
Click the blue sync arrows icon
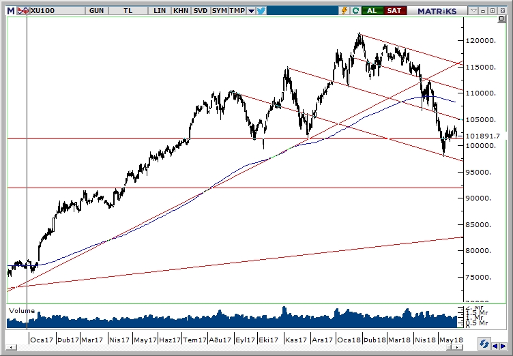484,344
